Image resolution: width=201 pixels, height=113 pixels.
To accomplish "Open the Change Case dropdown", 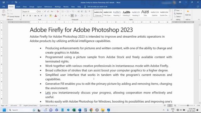I will [x=52, y=12].
